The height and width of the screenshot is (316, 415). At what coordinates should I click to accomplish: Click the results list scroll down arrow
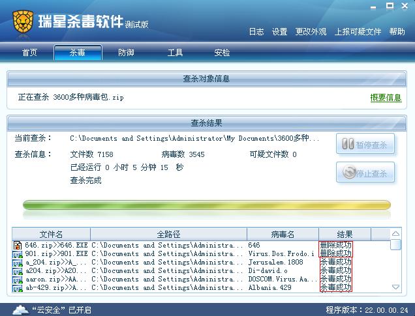pyautogui.click(x=395, y=287)
